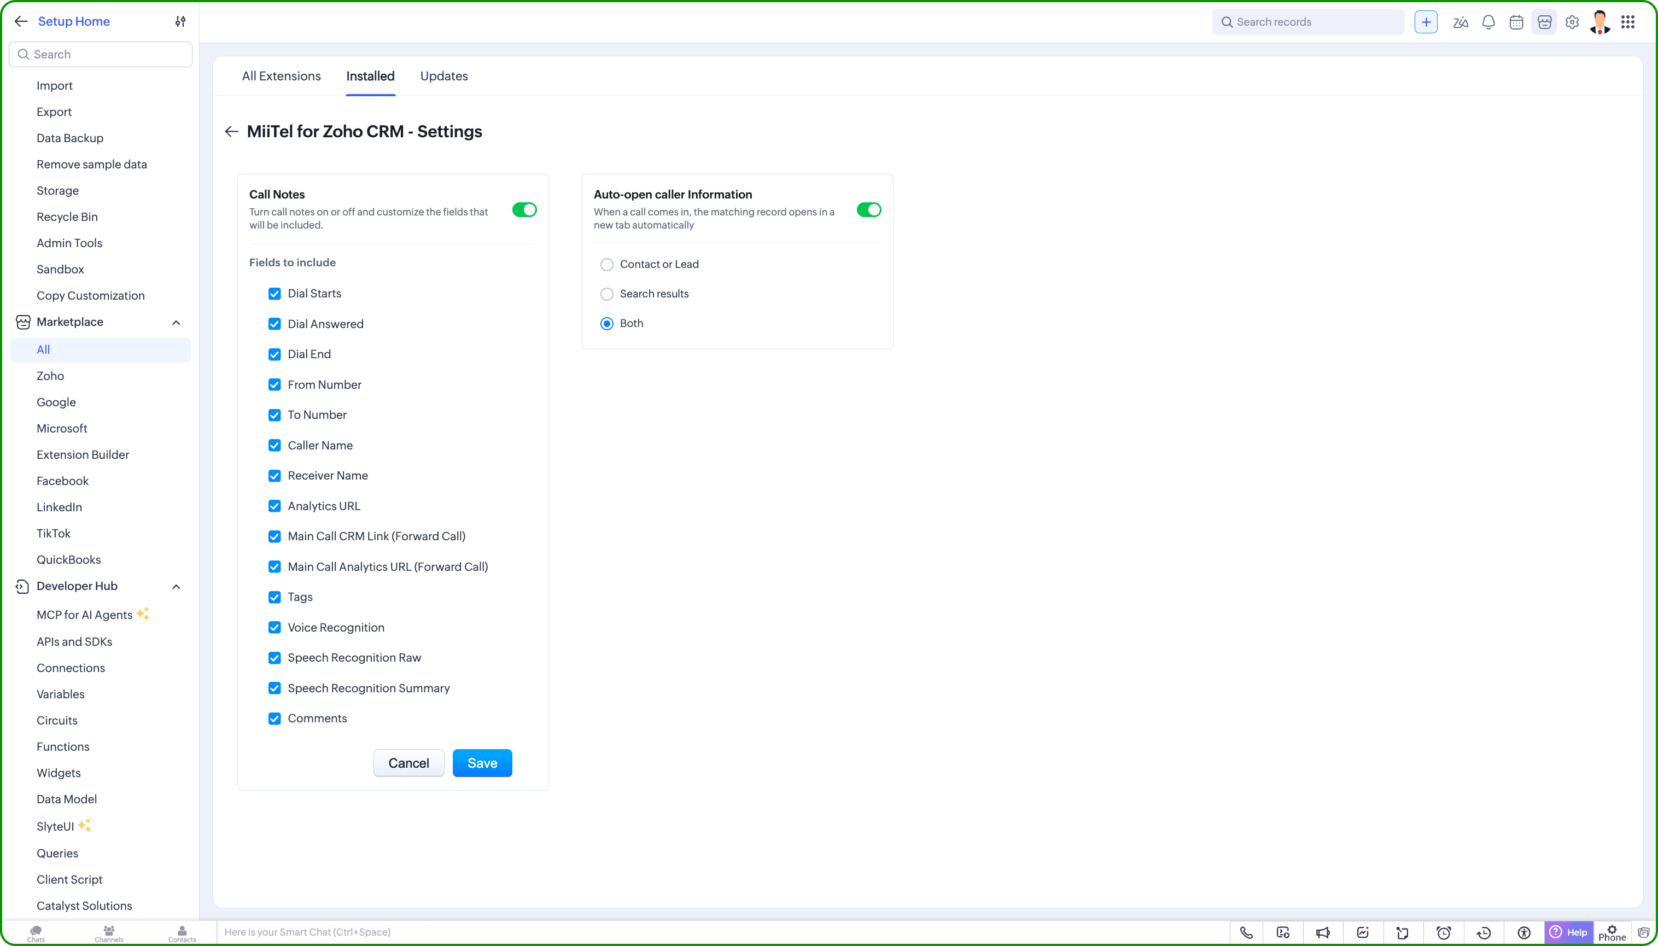
Task: Open the apps grid launcher
Action: pyautogui.click(x=1627, y=22)
